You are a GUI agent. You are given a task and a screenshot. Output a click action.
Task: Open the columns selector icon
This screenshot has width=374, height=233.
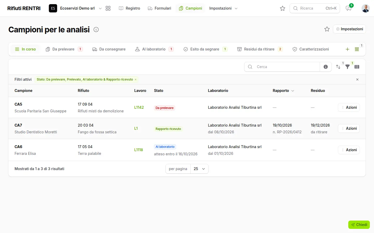tap(357, 67)
